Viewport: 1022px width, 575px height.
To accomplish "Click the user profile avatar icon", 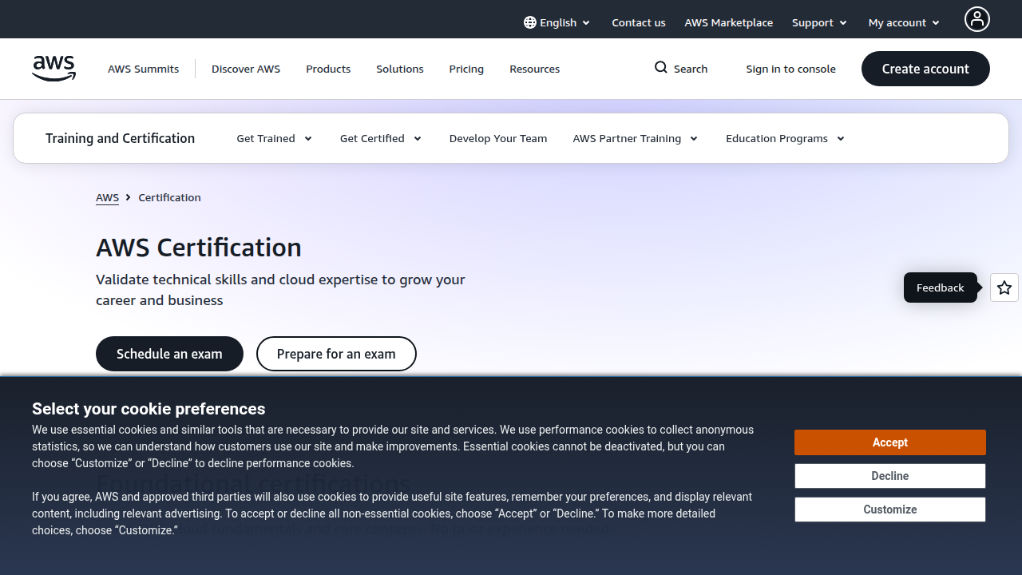I will [976, 19].
